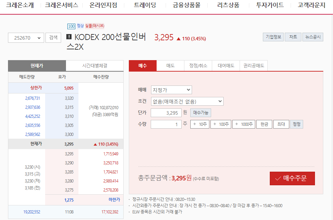Screen dimensions: 333x220
Task: Click the exclamation warning icon beside KODEX title
Action: [x=69, y=37]
